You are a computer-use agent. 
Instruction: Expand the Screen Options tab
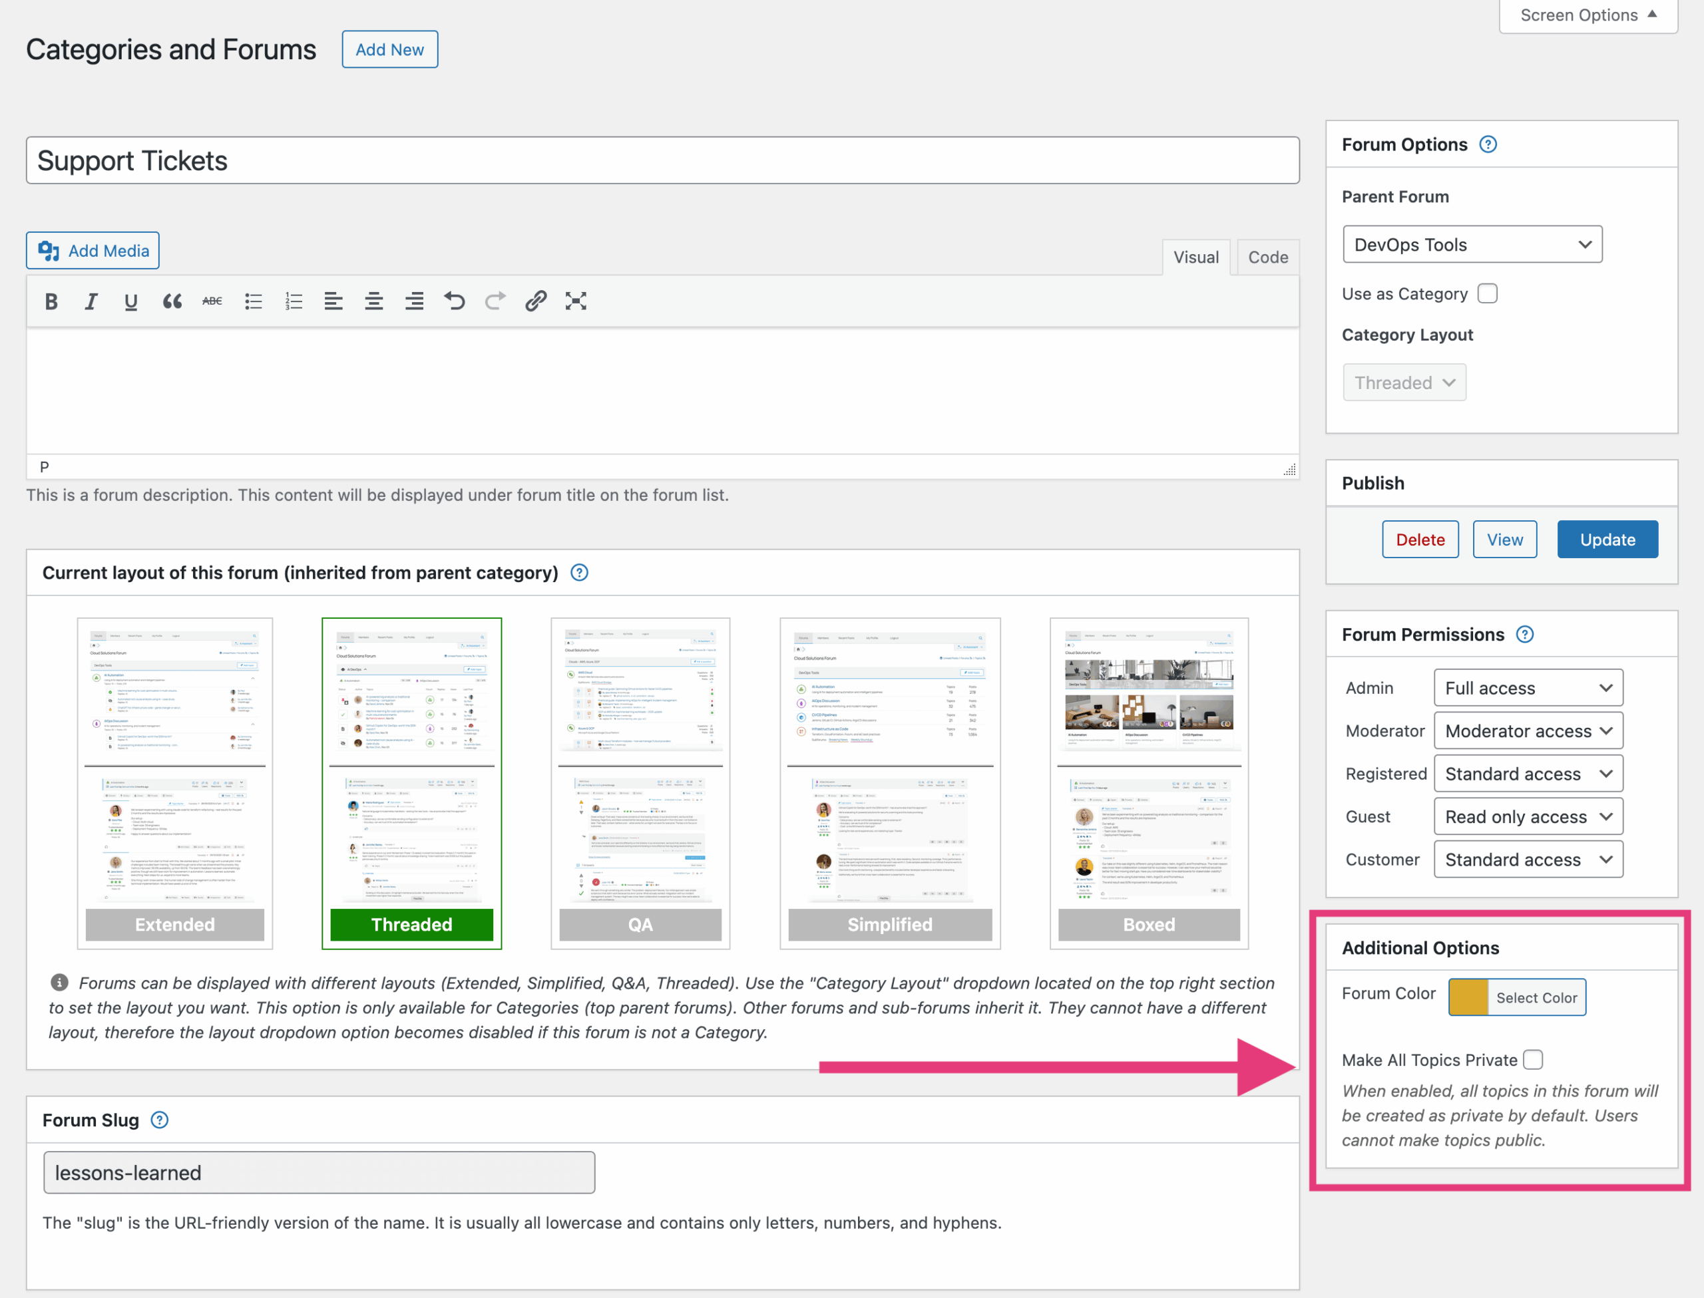pyautogui.click(x=1588, y=15)
